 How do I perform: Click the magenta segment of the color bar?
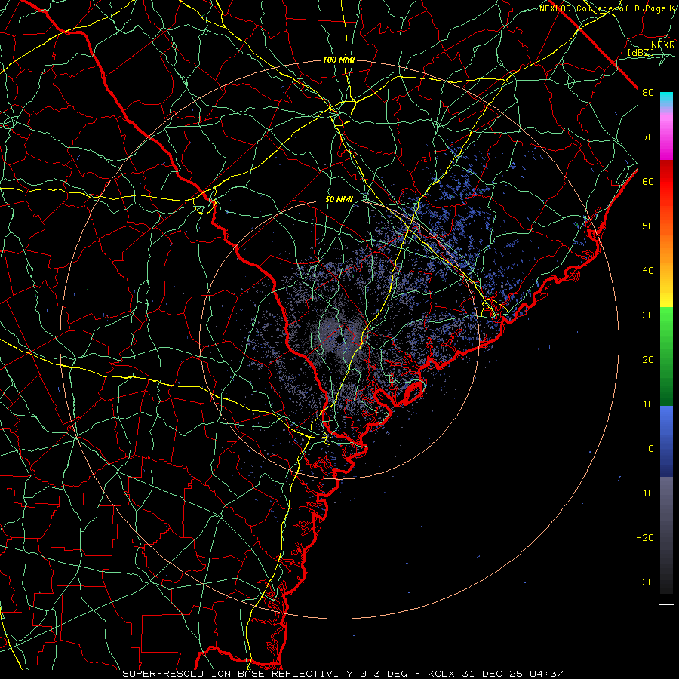click(x=666, y=145)
